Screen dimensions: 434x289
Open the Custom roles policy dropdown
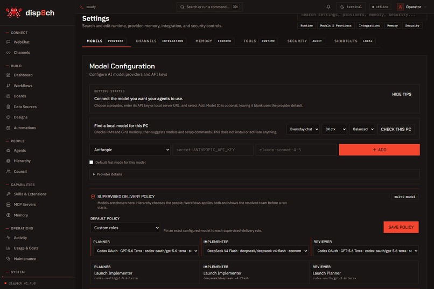(125, 228)
